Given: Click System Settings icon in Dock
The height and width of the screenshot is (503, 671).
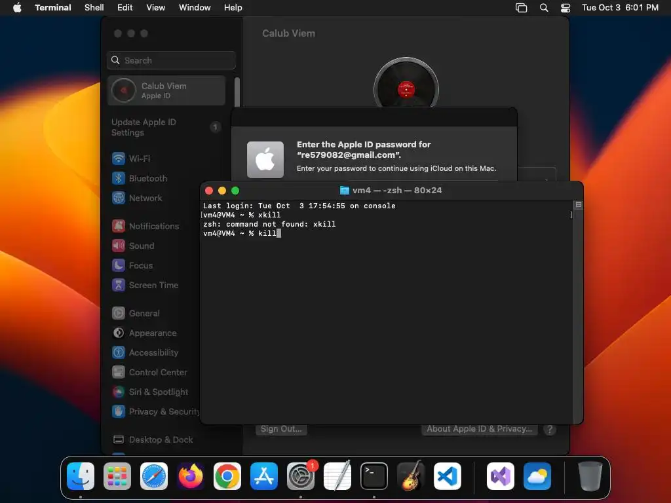Looking at the screenshot, I should [300, 476].
